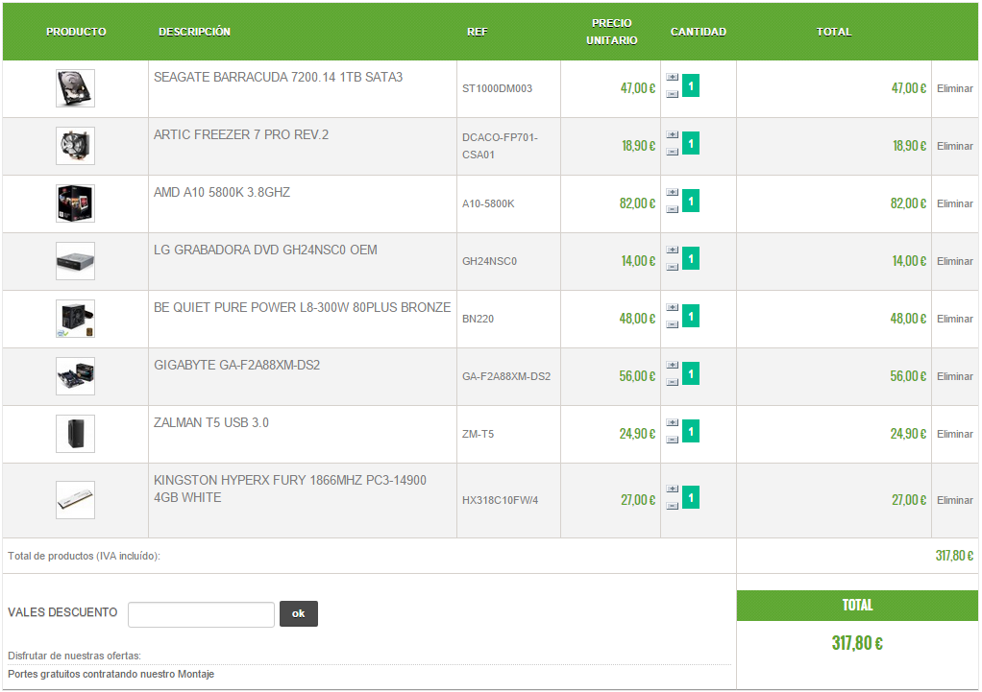Increase quantity of Be Quiet Pure Power
Screen dimensions: 982x692
coord(672,307)
